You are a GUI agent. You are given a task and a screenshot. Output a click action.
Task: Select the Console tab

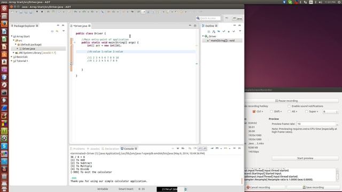pyautogui.click(x=129, y=149)
